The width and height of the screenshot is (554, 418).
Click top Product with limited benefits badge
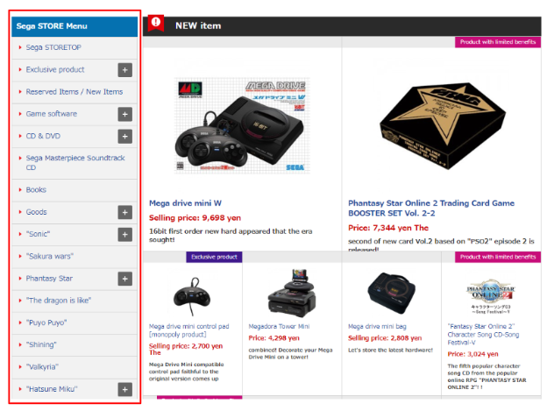[498, 42]
